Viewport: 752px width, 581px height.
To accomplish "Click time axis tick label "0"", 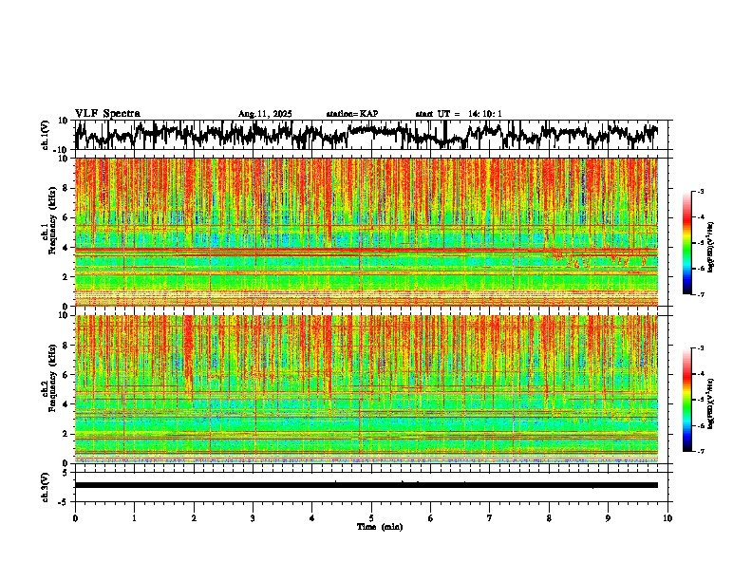I will point(75,518).
